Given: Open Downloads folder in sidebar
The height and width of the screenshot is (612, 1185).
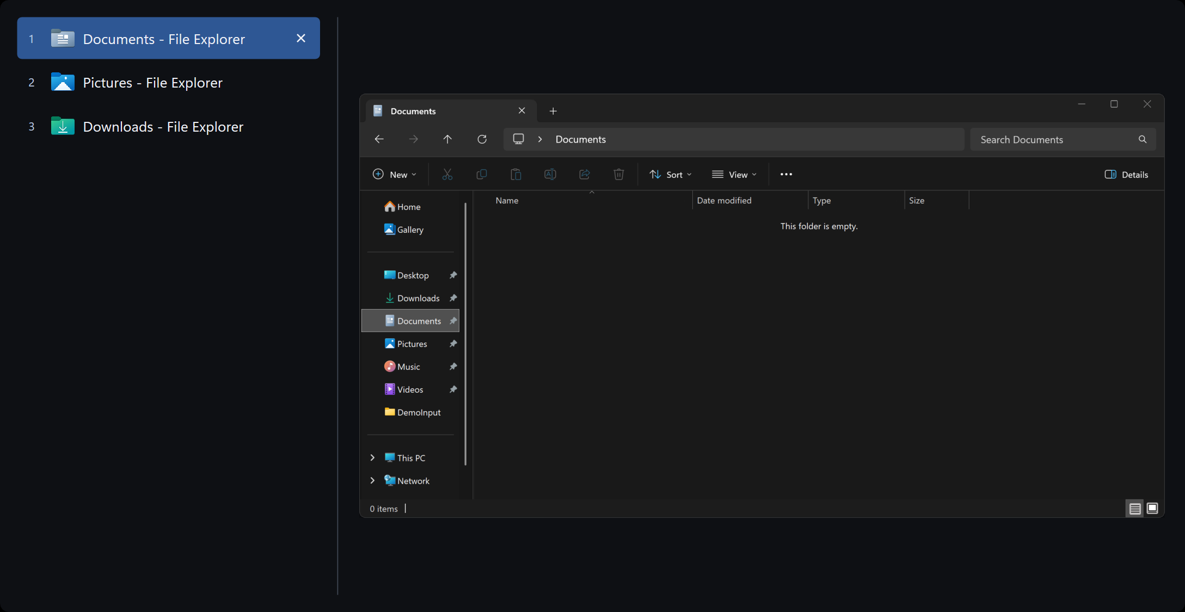Looking at the screenshot, I should click(410, 298).
